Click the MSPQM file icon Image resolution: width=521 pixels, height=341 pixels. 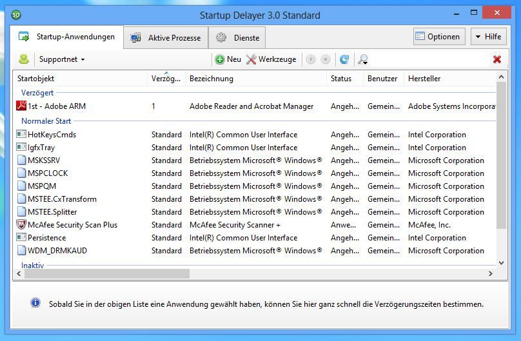coord(21,186)
